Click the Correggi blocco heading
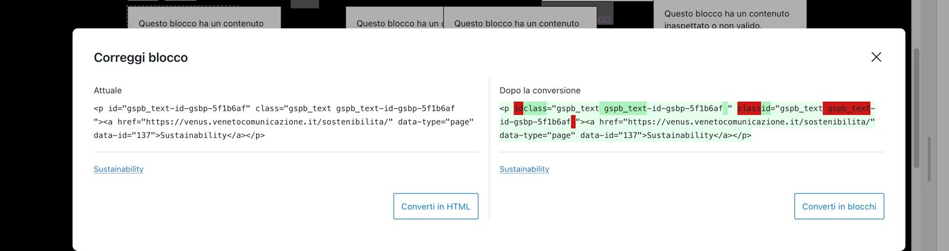Image resolution: width=949 pixels, height=251 pixels. [x=141, y=57]
